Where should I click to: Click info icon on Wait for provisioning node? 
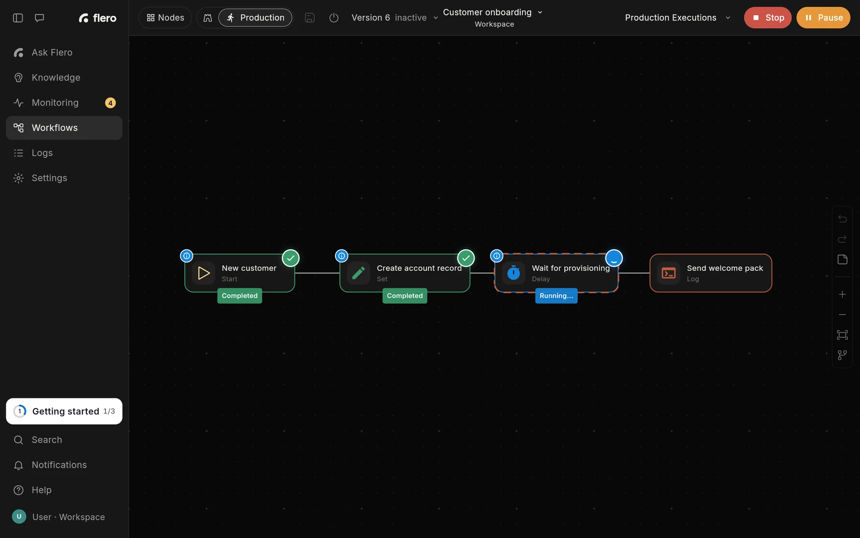497,256
